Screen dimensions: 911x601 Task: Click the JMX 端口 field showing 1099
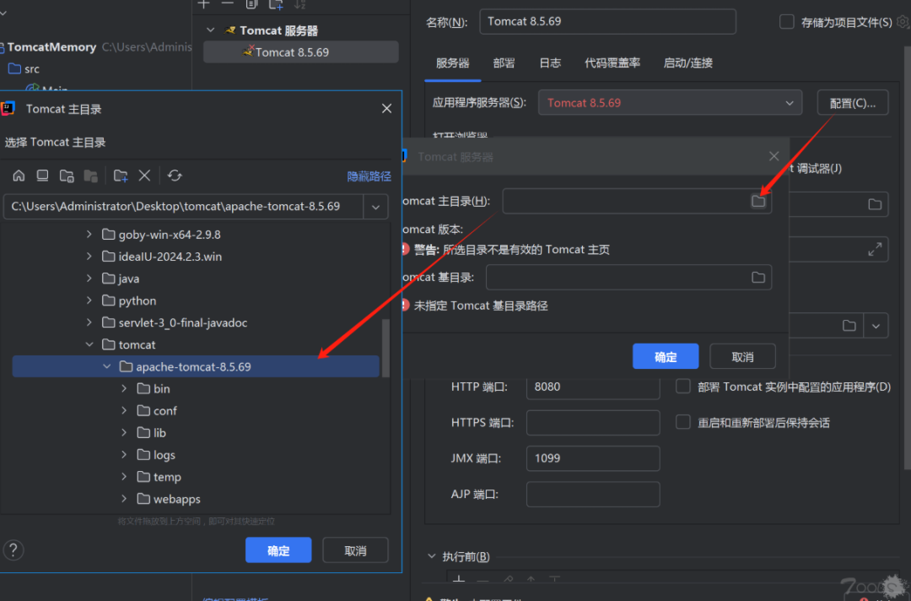click(593, 458)
